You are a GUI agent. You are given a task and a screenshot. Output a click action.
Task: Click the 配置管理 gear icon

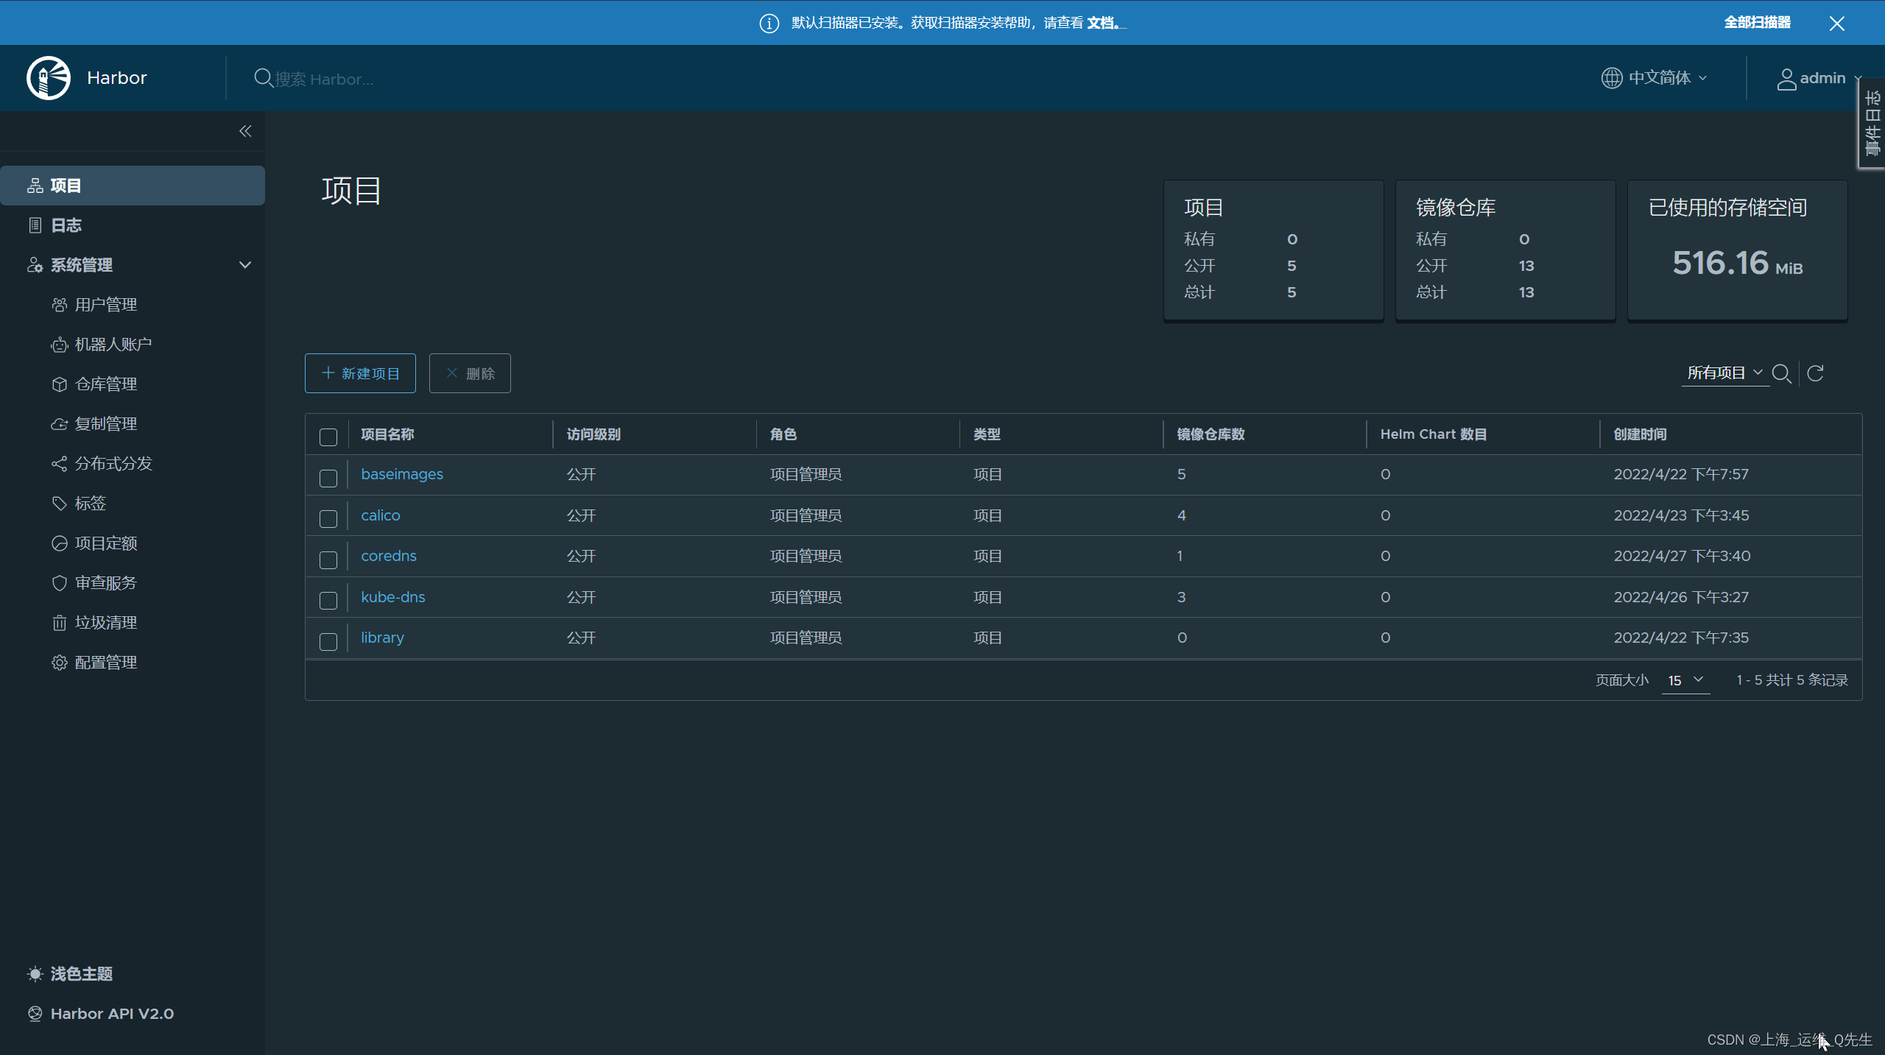pyautogui.click(x=60, y=663)
